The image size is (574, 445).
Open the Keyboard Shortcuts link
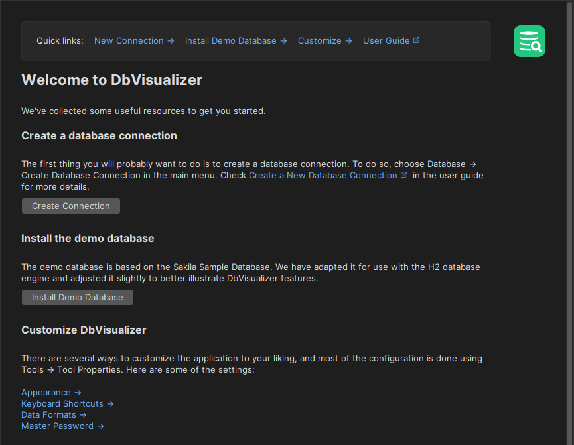[68, 404]
